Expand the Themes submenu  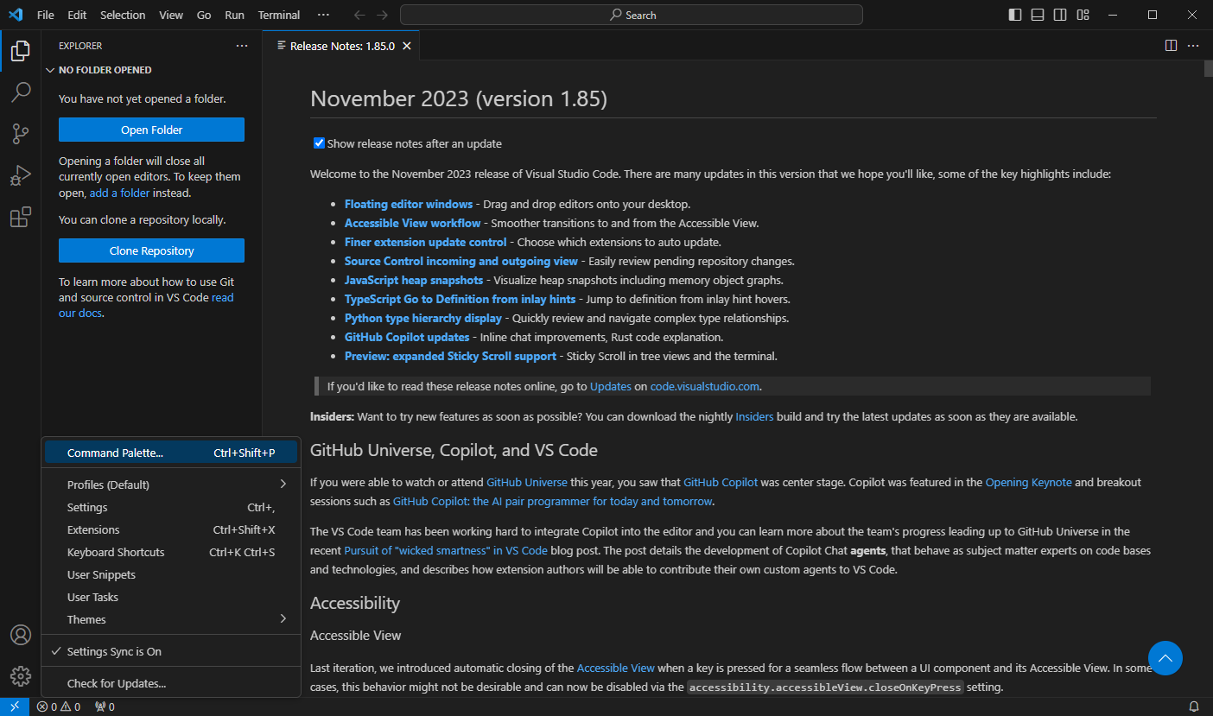[x=170, y=619]
